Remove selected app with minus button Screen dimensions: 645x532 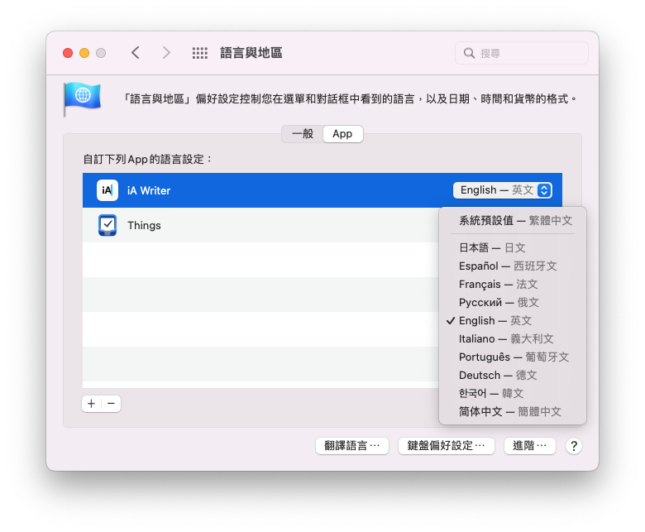click(111, 404)
